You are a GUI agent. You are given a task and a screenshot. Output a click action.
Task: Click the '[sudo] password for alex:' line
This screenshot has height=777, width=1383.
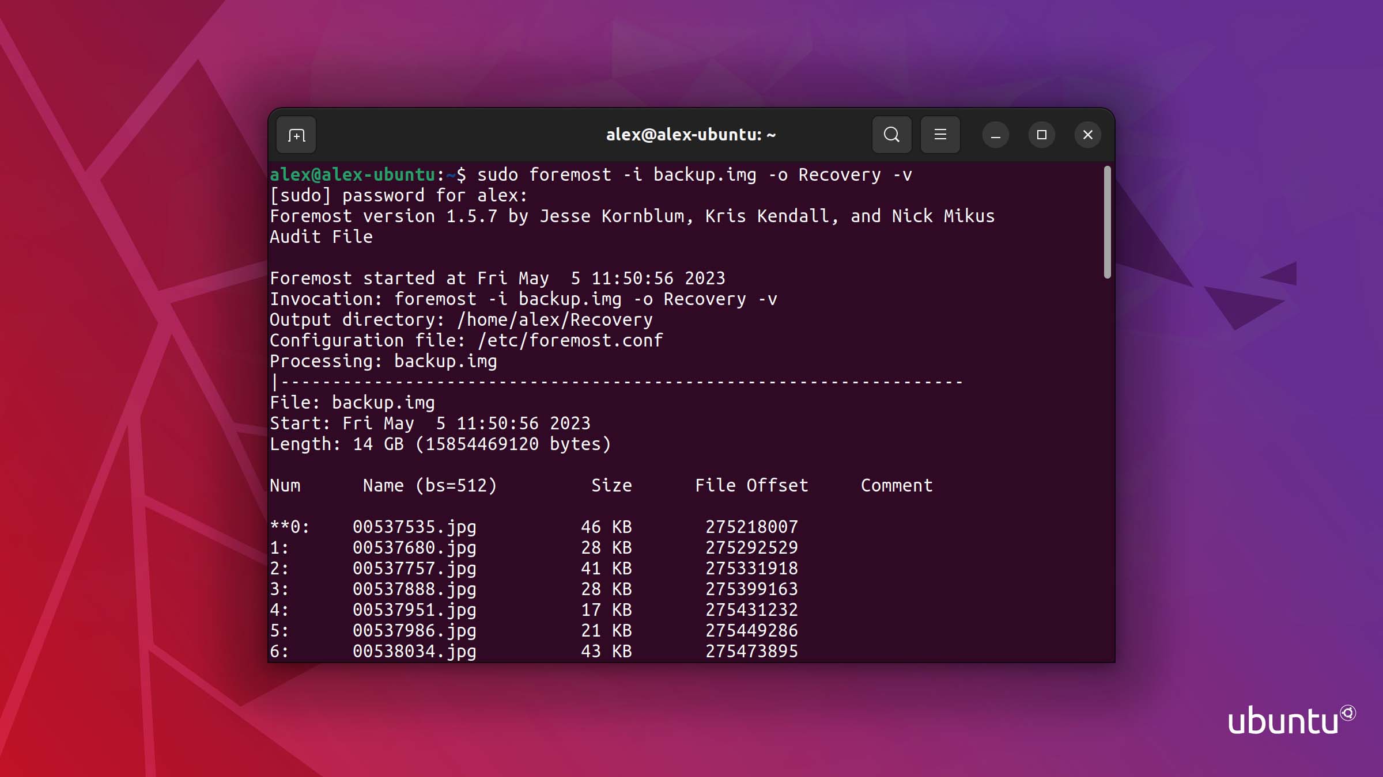coord(398,196)
